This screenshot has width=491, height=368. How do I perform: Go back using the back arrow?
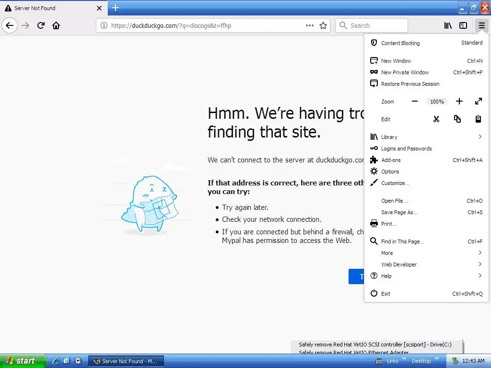(10, 25)
